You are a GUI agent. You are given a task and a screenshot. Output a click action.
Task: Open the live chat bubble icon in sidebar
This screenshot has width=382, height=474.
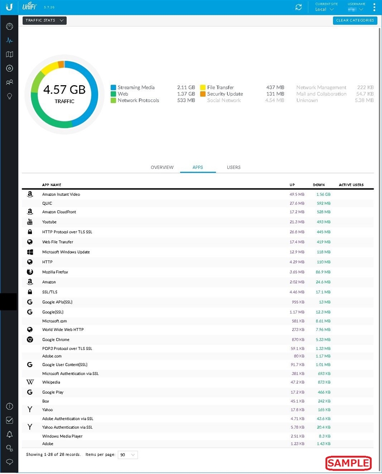[x=9, y=462]
